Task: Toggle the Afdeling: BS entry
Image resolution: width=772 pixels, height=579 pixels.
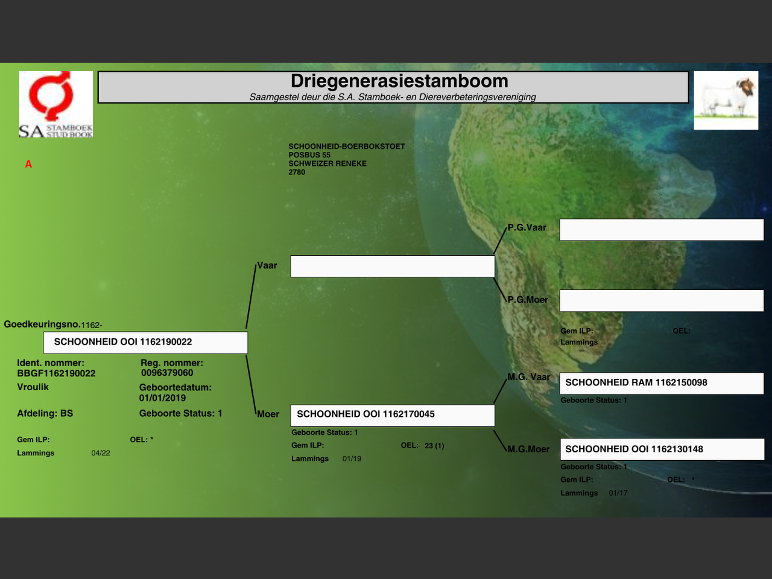Action: 45,413
